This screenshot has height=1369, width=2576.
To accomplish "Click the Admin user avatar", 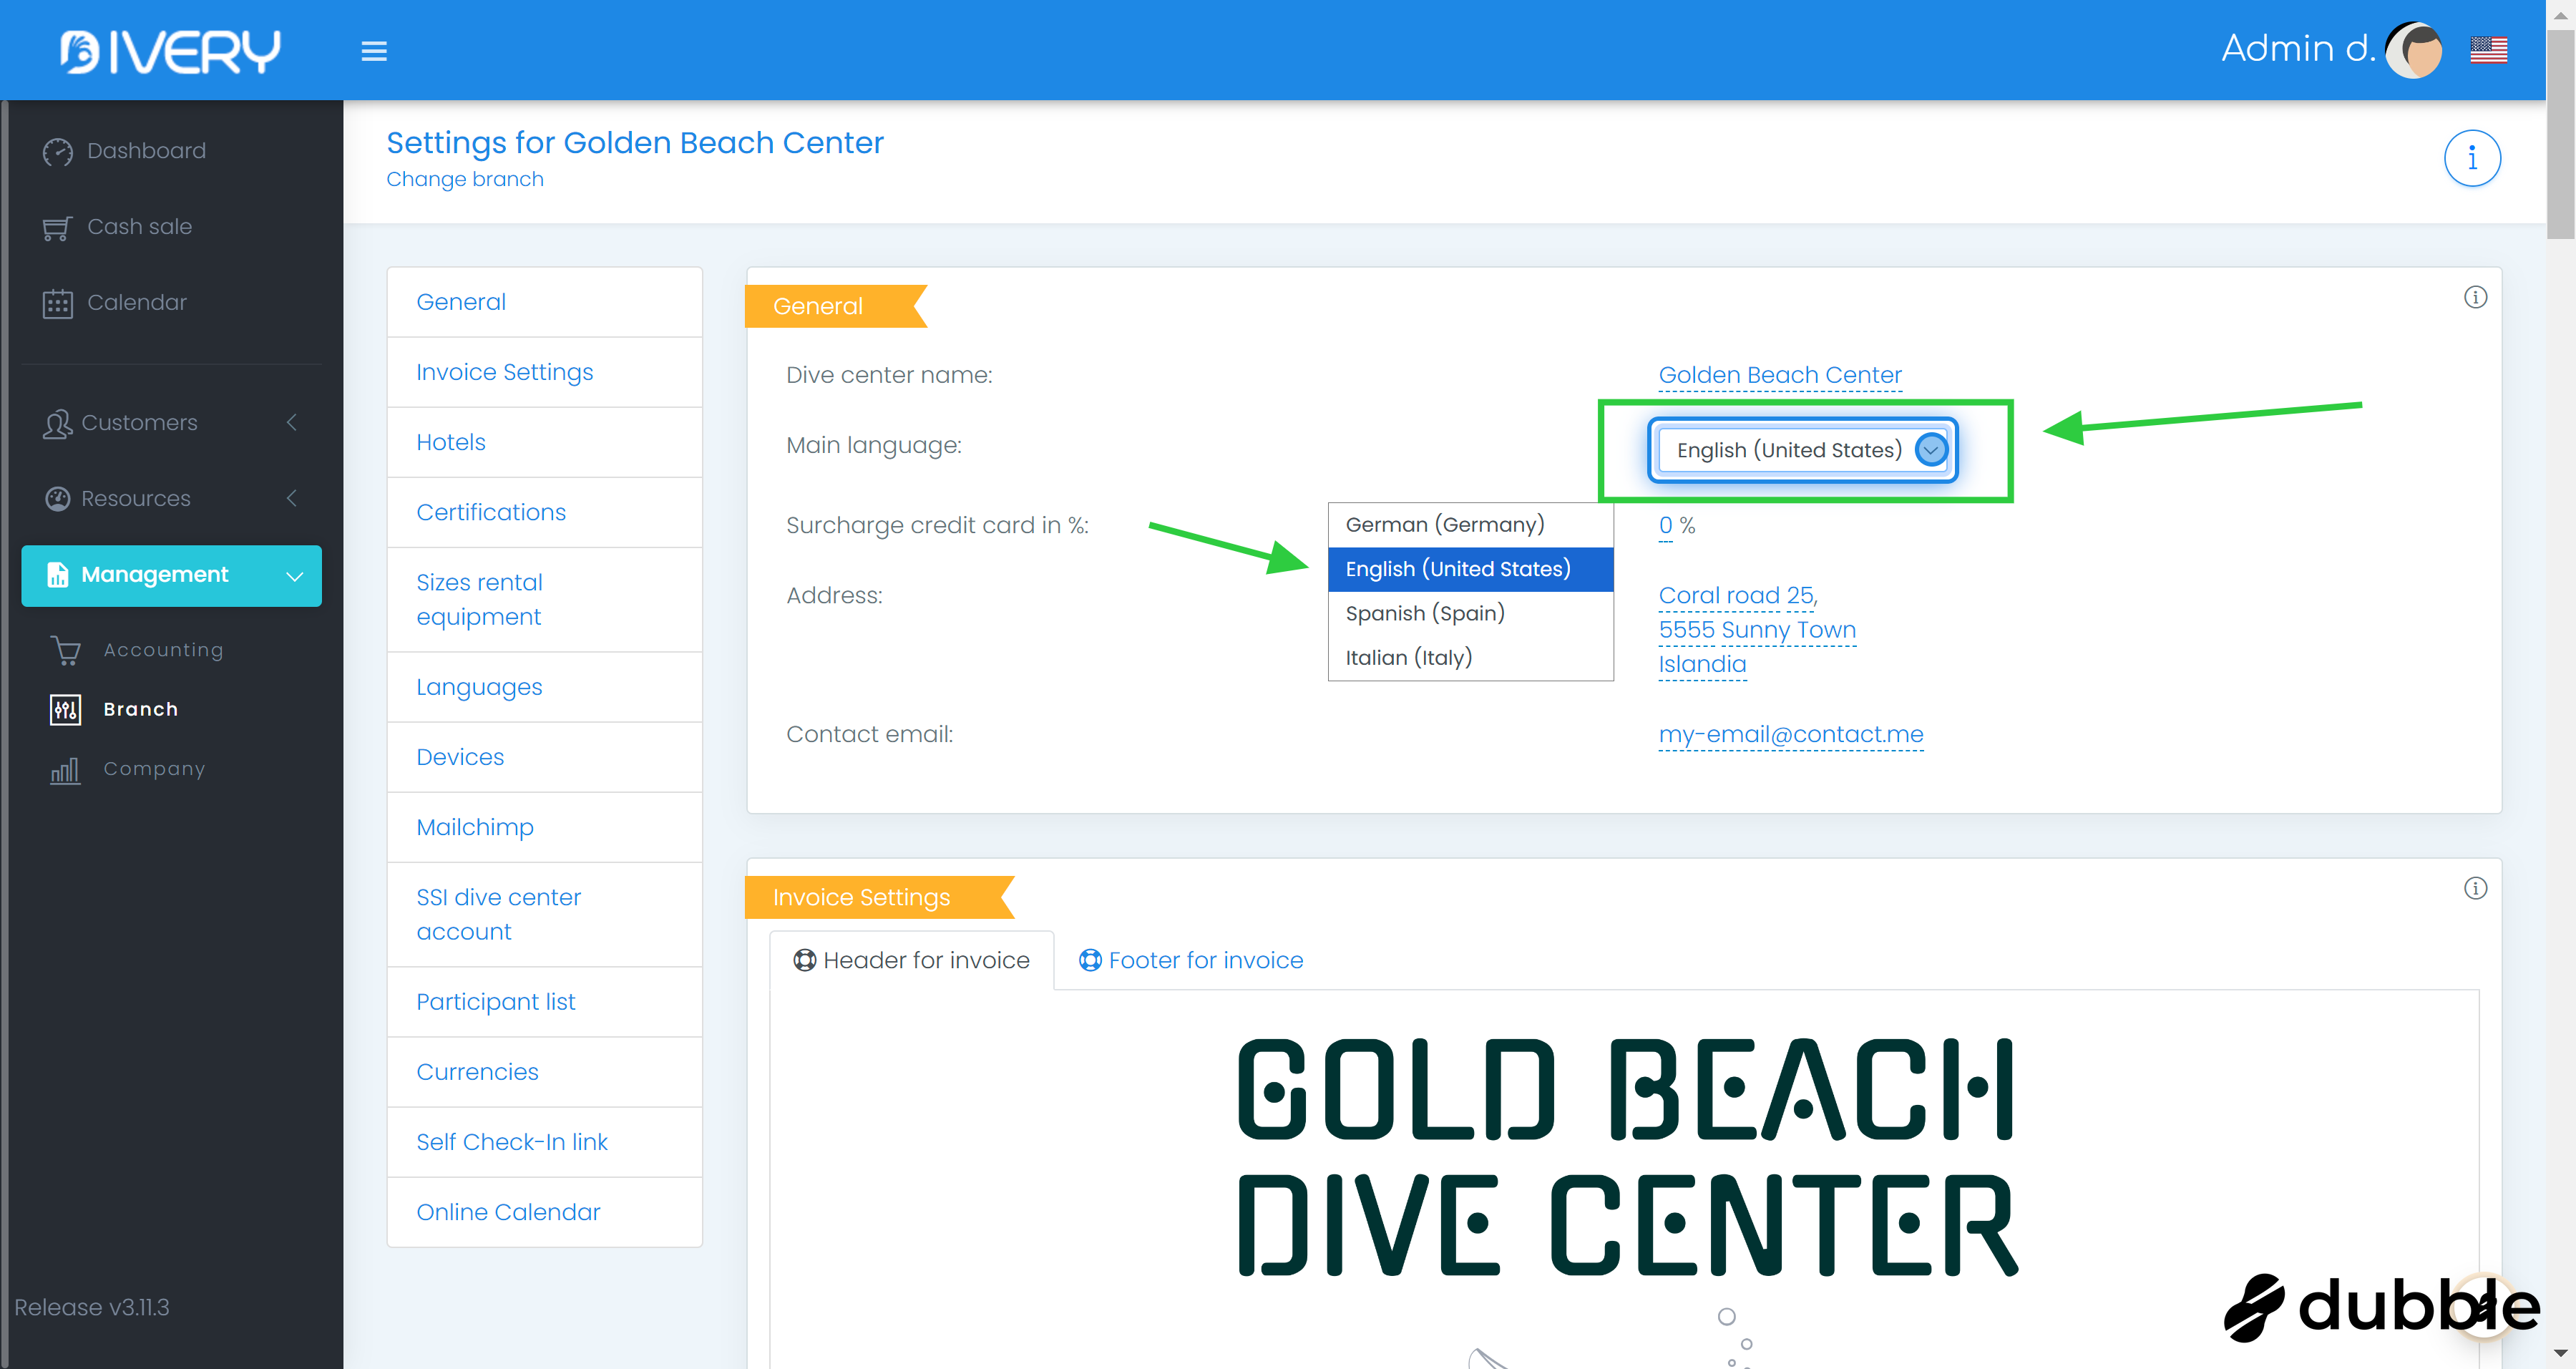I will pyautogui.click(x=2414, y=49).
